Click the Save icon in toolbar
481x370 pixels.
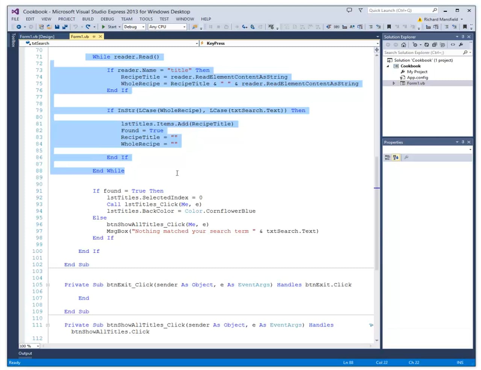[57, 27]
